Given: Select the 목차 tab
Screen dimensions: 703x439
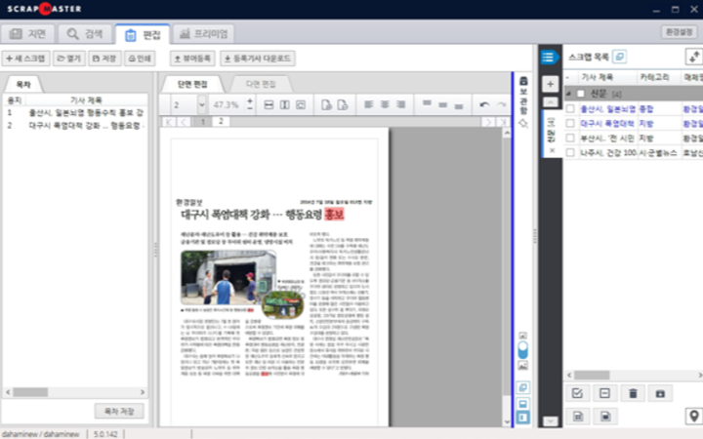Looking at the screenshot, I should click(23, 84).
